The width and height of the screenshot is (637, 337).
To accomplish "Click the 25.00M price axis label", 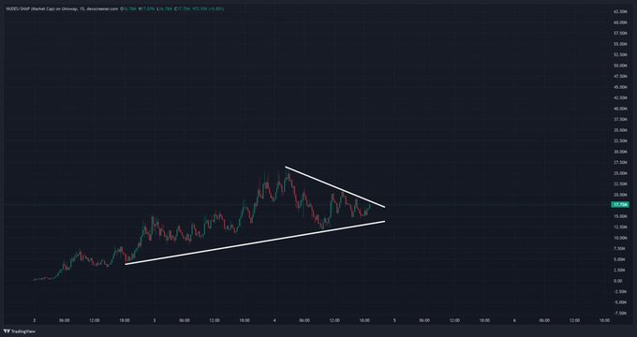I will click(x=620, y=173).
